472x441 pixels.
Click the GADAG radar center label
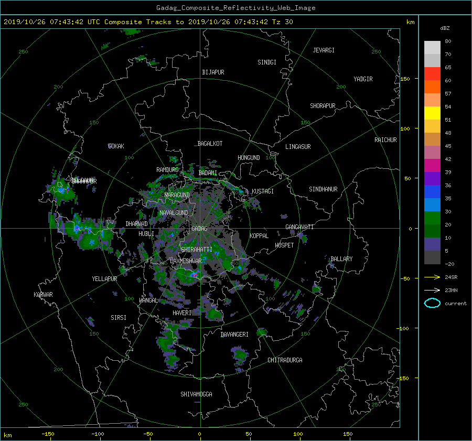pyautogui.click(x=199, y=229)
